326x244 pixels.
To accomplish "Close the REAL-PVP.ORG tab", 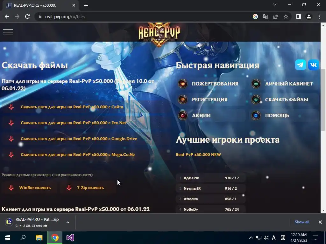I will point(74,5).
